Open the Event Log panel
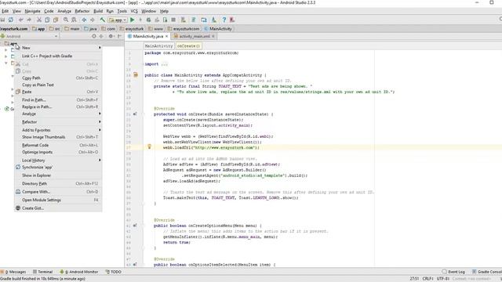This screenshot has width=502, height=282. pyautogui.click(x=453, y=272)
